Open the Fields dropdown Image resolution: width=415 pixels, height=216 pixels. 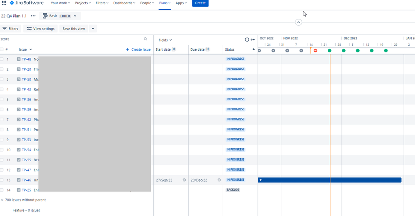(165, 40)
